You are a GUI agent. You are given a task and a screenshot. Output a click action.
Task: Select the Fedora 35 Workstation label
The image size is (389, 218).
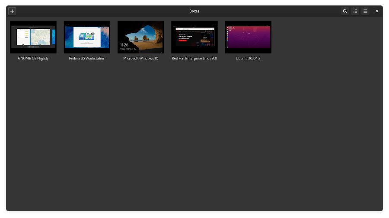pos(87,58)
